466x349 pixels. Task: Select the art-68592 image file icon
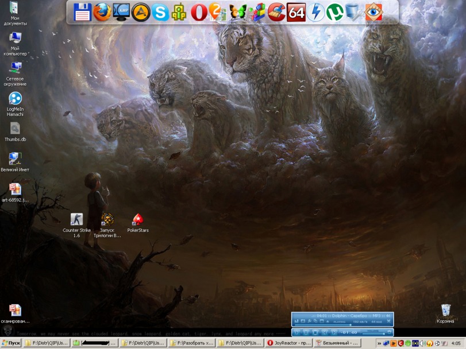point(15,193)
